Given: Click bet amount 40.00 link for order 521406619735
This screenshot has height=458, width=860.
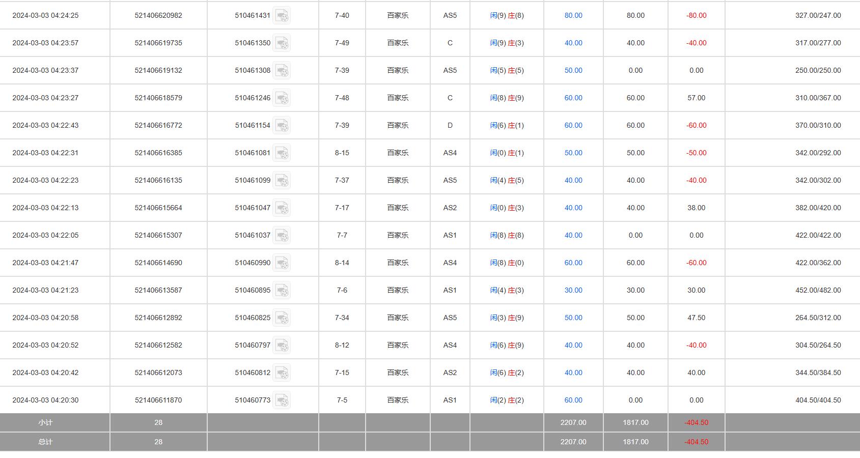Looking at the screenshot, I should pyautogui.click(x=573, y=43).
